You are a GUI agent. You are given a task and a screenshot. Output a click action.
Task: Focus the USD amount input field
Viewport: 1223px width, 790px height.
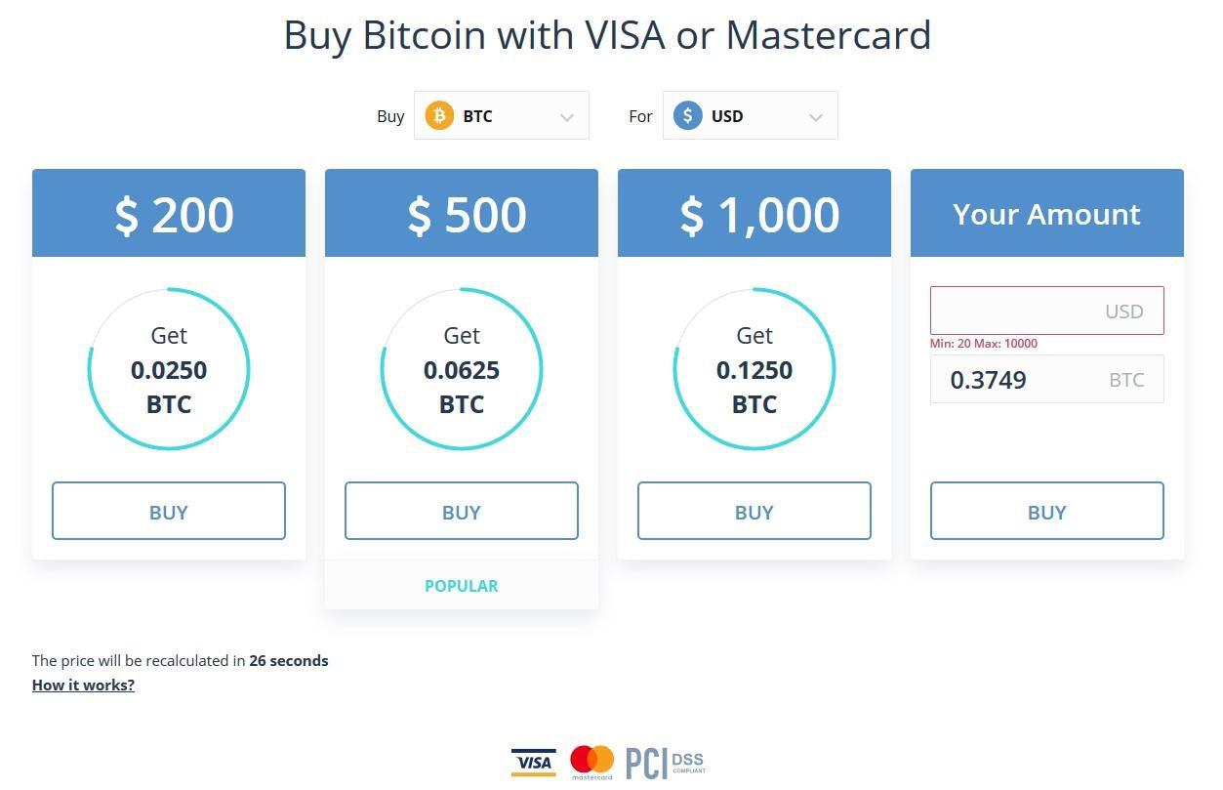(1047, 311)
